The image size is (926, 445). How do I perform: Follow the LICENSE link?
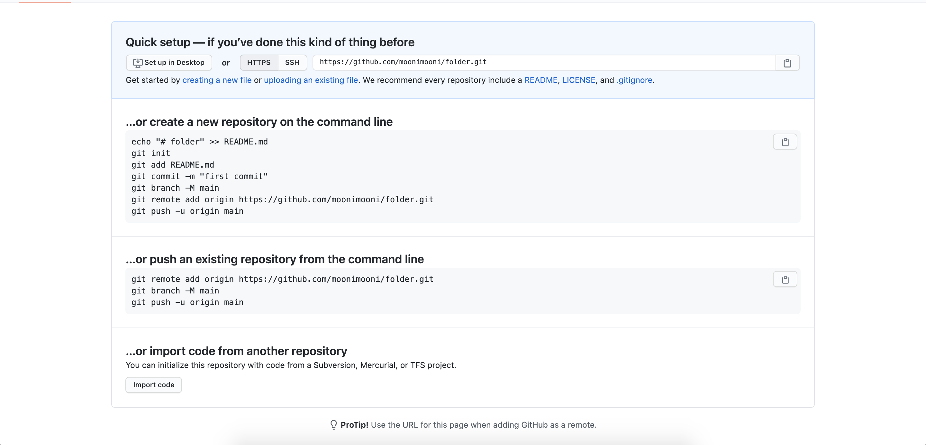pos(578,80)
